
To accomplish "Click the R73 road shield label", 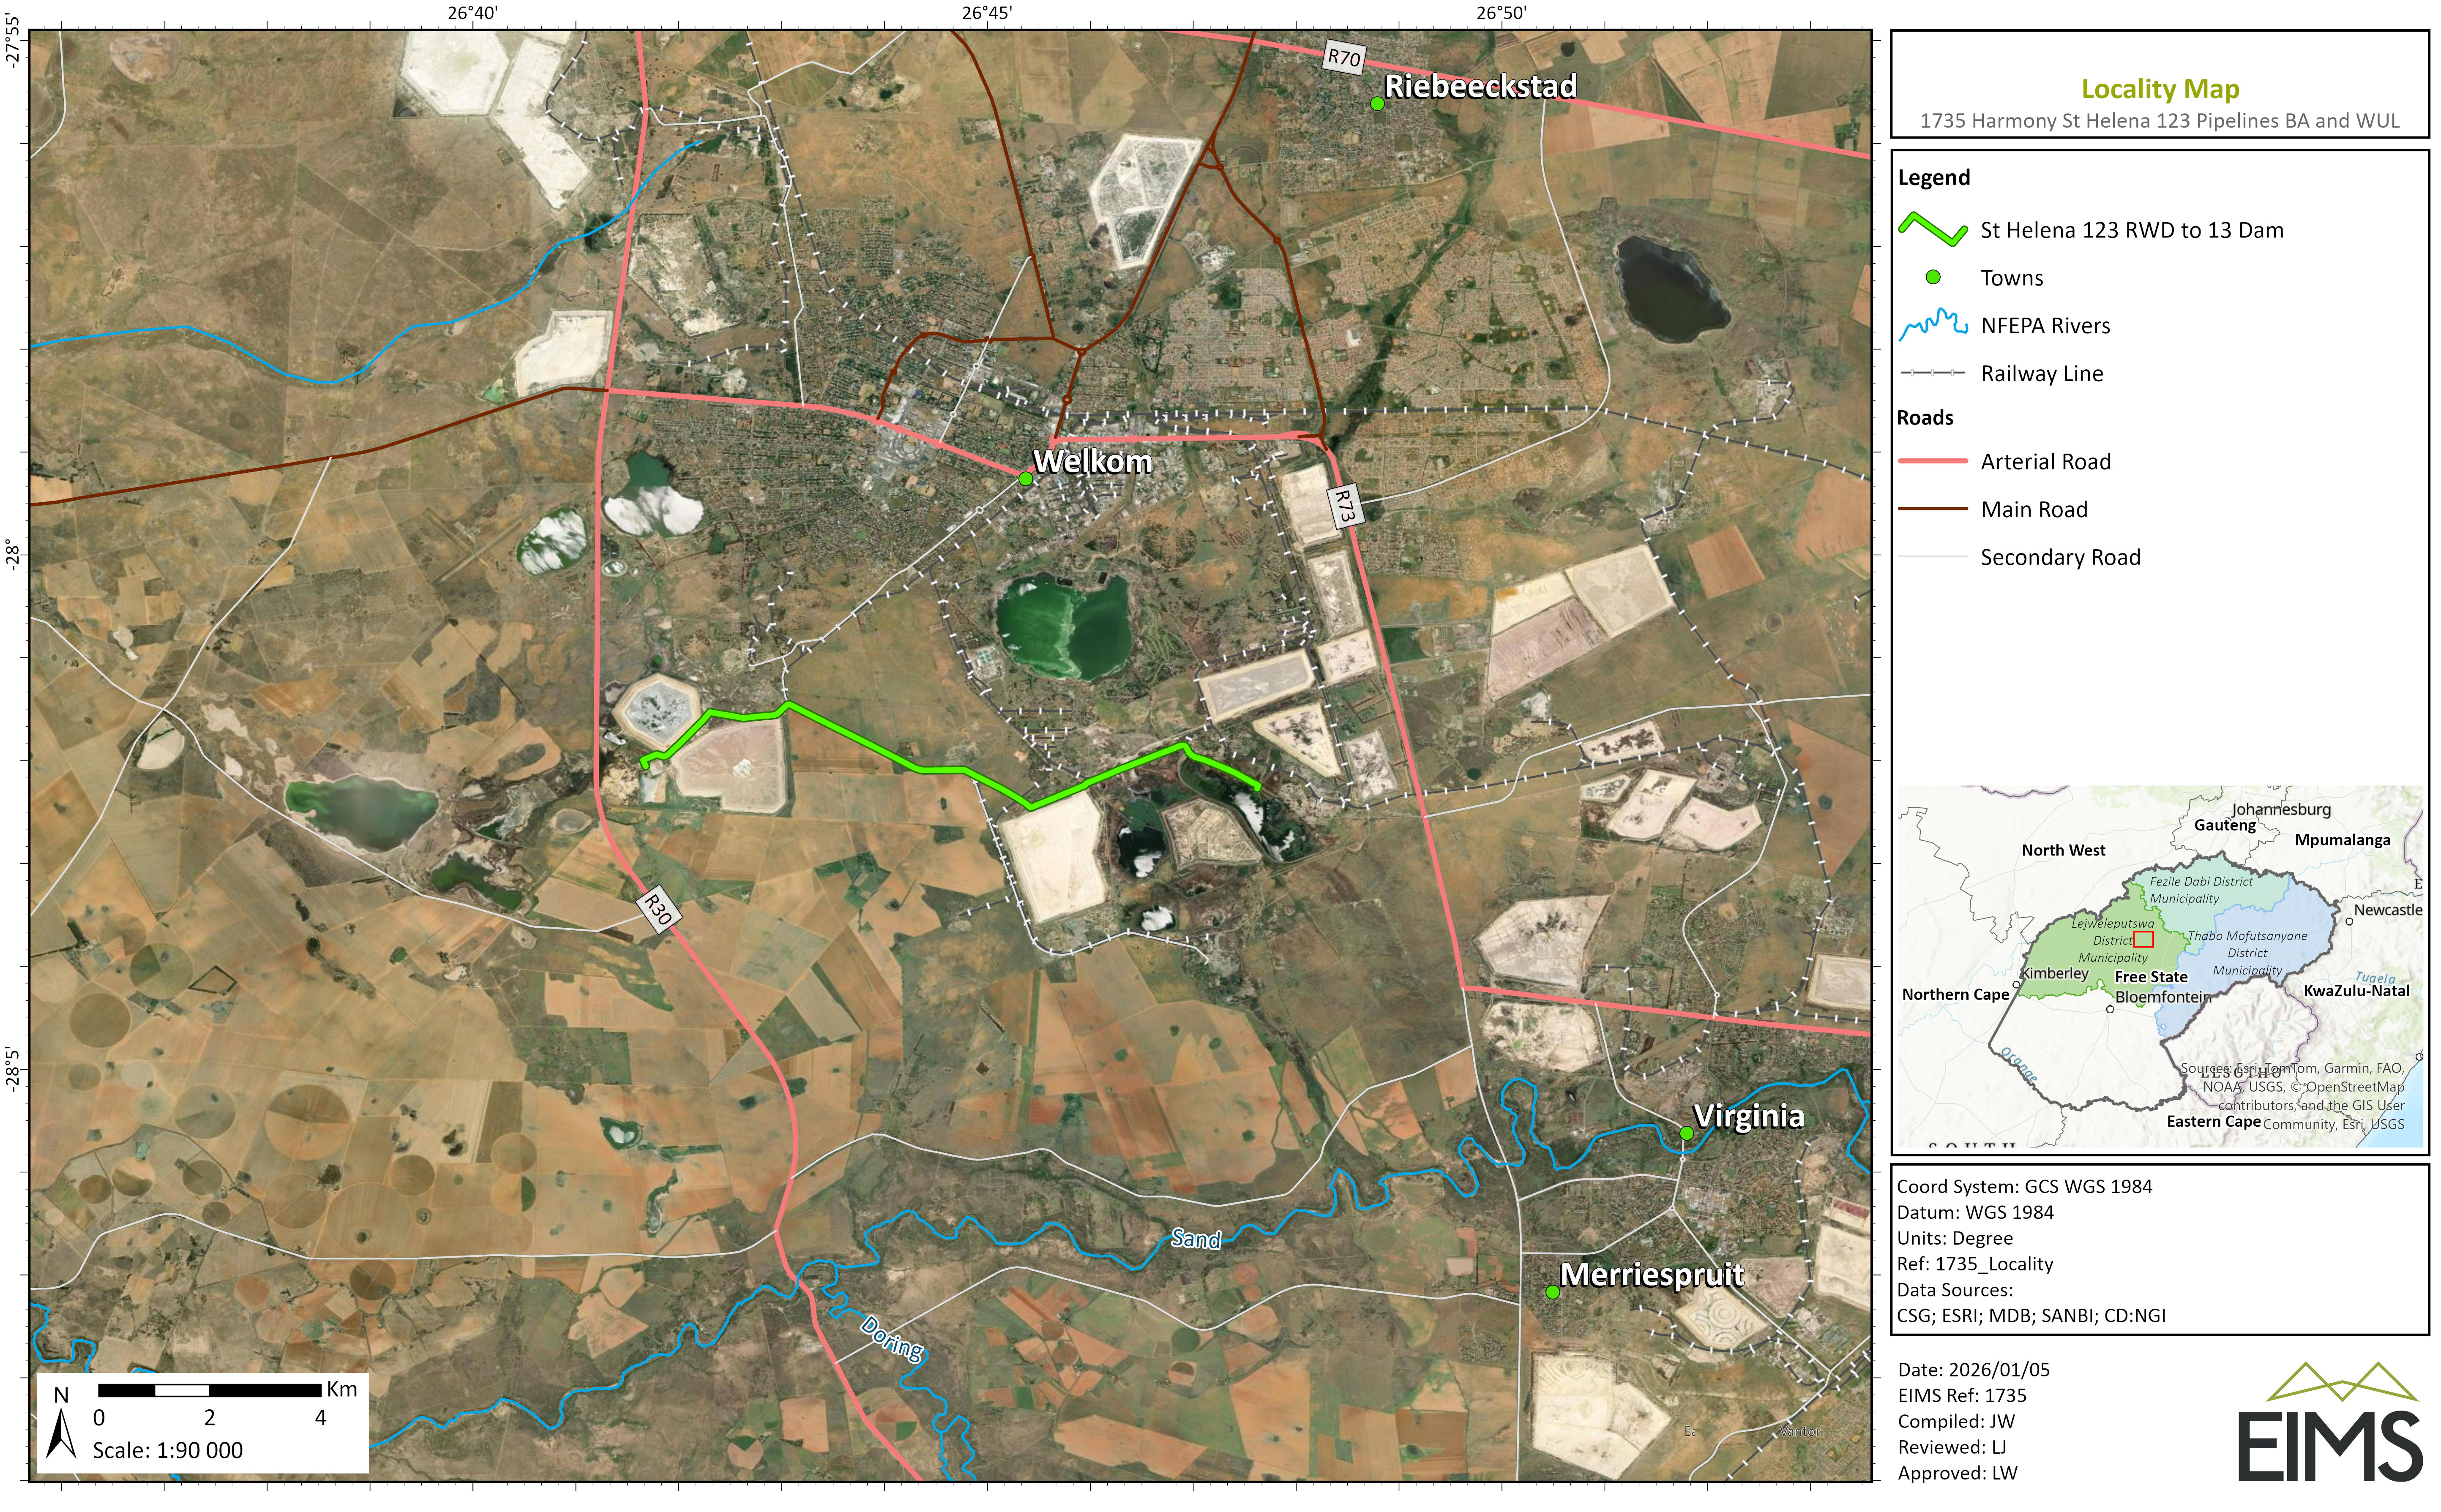I will (1346, 506).
